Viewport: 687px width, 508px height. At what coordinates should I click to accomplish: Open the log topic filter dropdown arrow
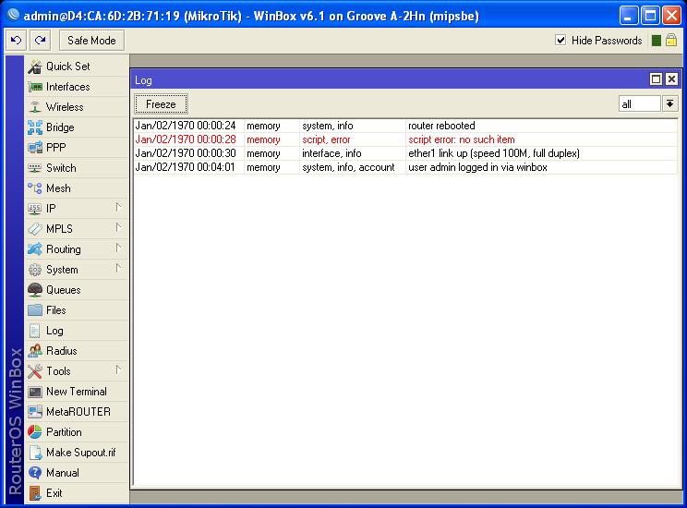click(669, 103)
